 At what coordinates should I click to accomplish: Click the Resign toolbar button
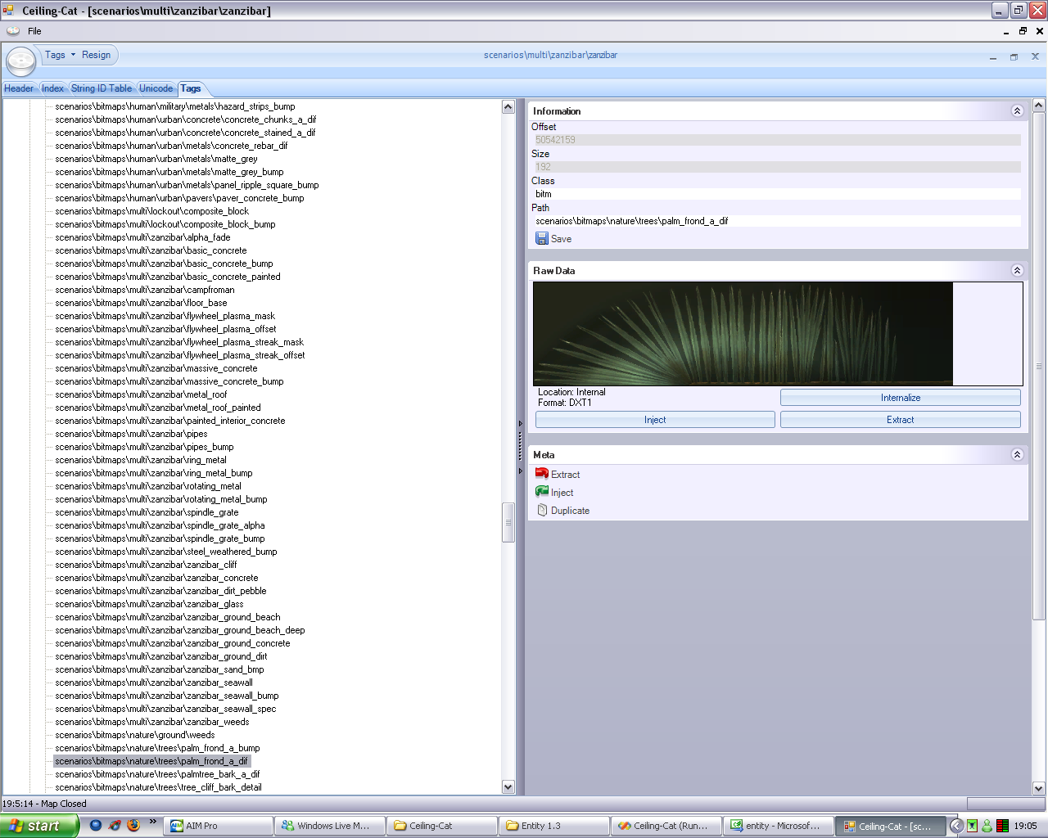[x=96, y=55]
